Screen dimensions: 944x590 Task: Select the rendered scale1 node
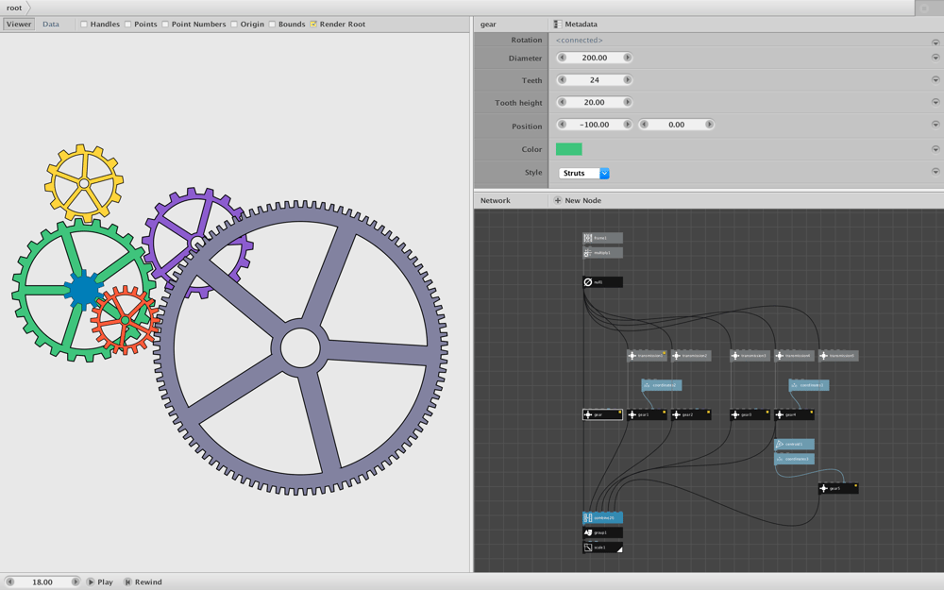tap(602, 548)
